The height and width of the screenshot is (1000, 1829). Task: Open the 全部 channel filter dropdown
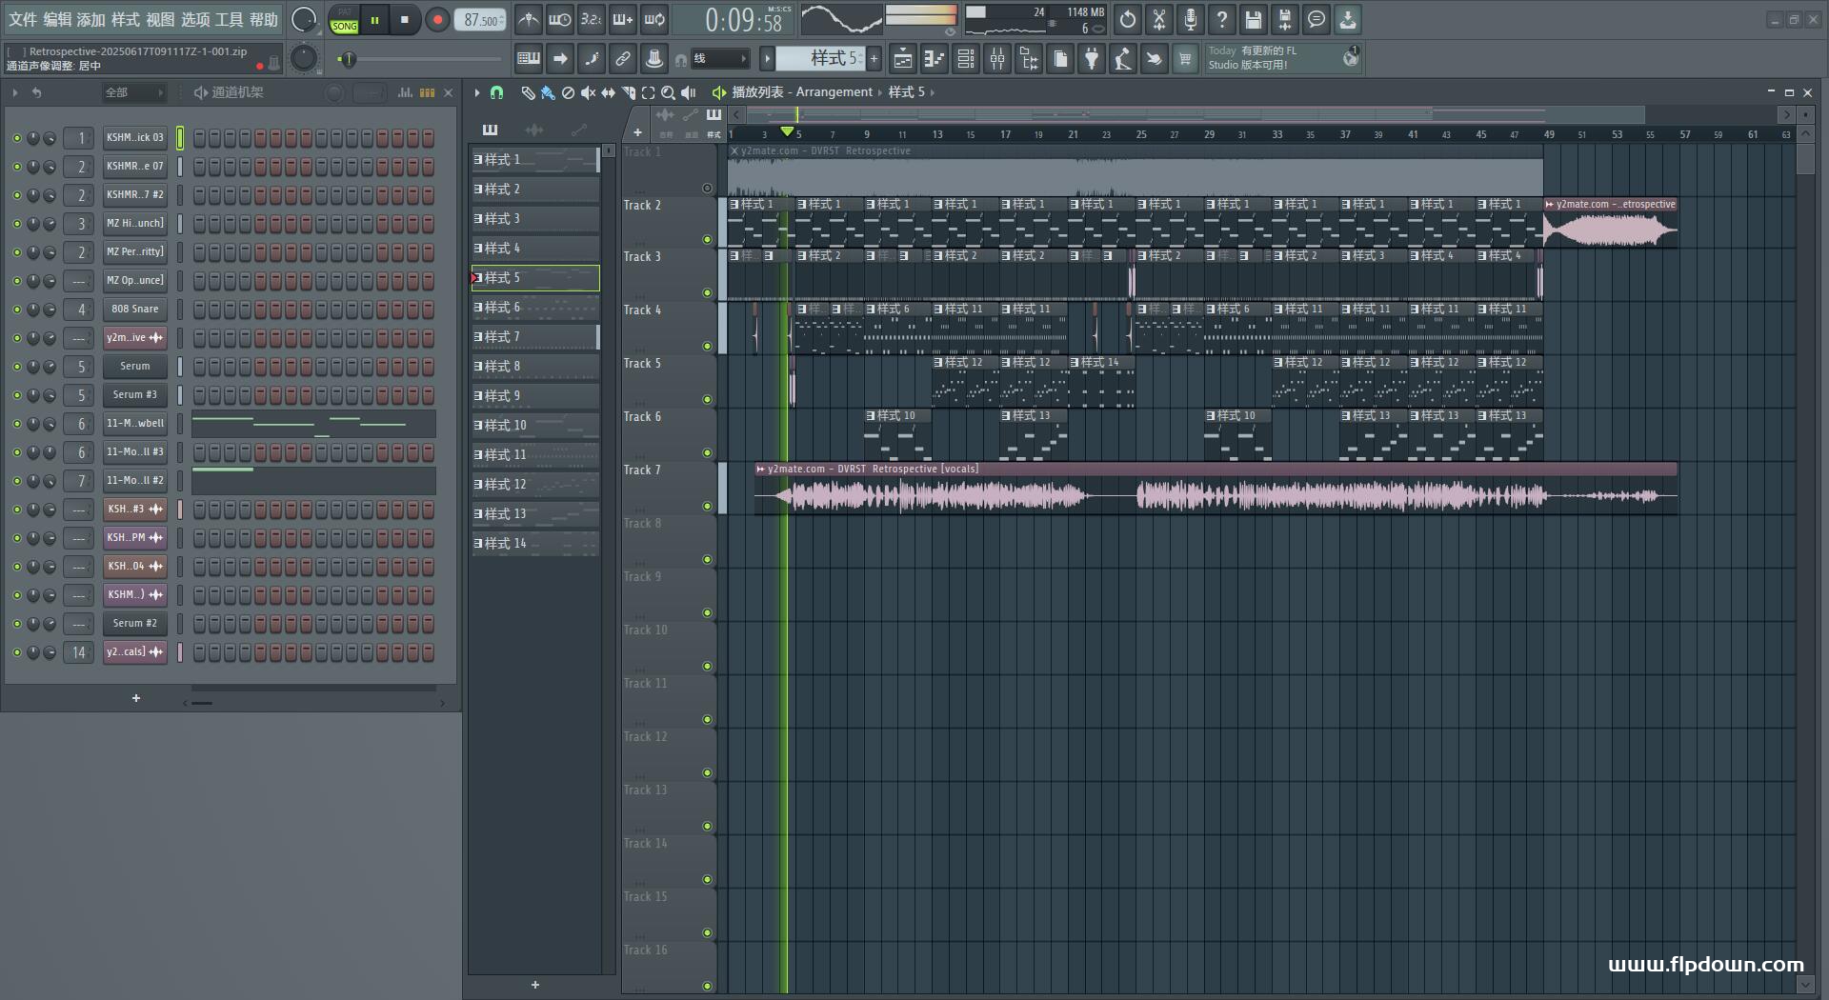[x=133, y=92]
